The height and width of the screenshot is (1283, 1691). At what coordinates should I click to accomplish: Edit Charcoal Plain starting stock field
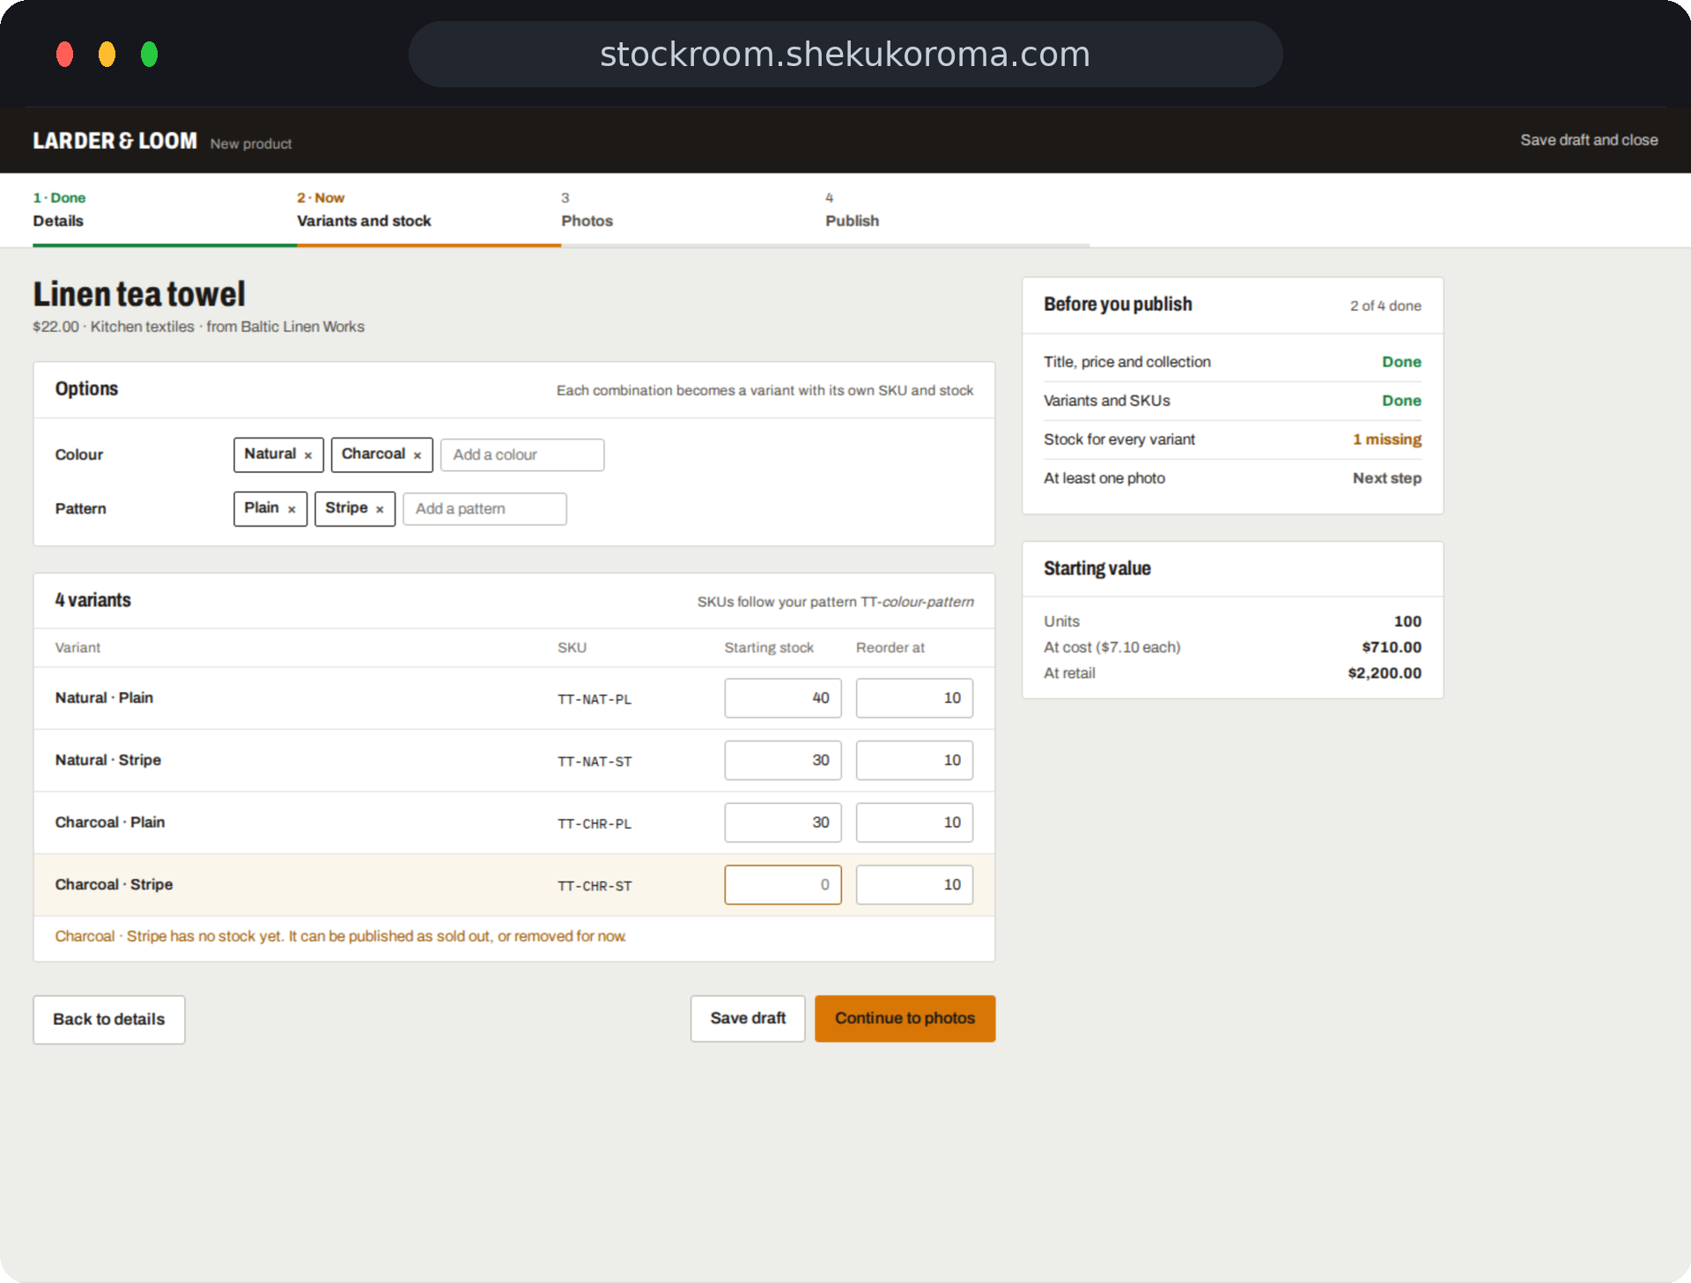(783, 822)
